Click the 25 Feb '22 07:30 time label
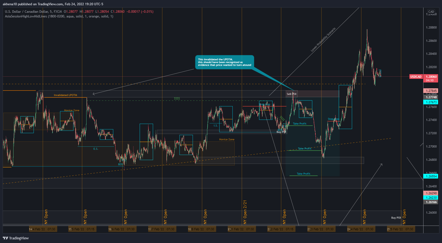 pyautogui.click(x=401, y=229)
